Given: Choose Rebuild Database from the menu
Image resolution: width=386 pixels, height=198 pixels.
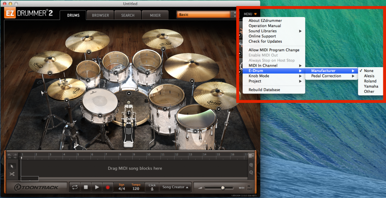Looking at the screenshot, I should tap(264, 90).
